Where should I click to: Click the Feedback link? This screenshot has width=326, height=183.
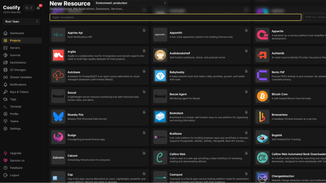coord(21,168)
